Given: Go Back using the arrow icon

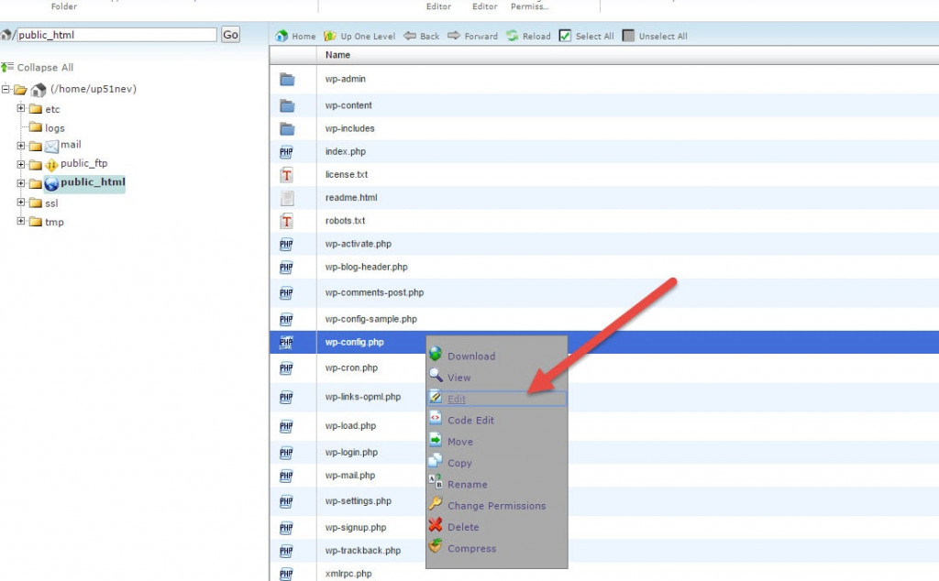Looking at the screenshot, I should 410,36.
